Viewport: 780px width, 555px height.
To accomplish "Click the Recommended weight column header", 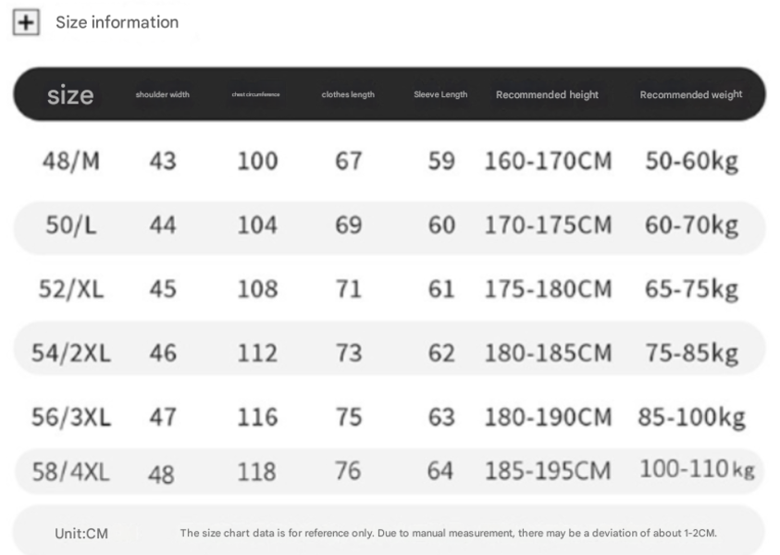I will (x=690, y=94).
